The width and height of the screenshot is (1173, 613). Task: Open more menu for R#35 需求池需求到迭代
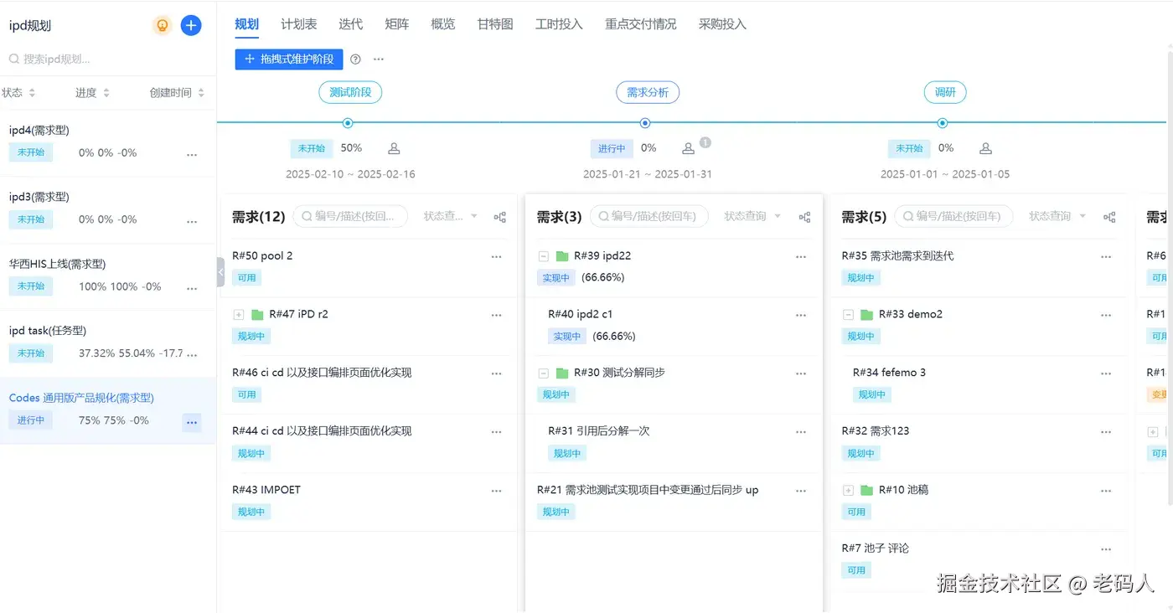[x=1106, y=257]
